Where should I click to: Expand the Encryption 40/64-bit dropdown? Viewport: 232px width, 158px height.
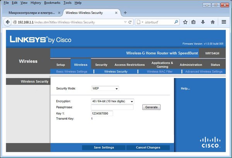click(113, 101)
